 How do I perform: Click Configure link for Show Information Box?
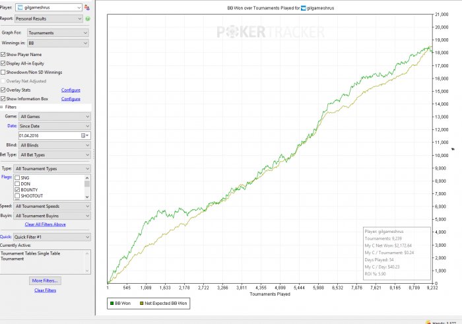71,99
